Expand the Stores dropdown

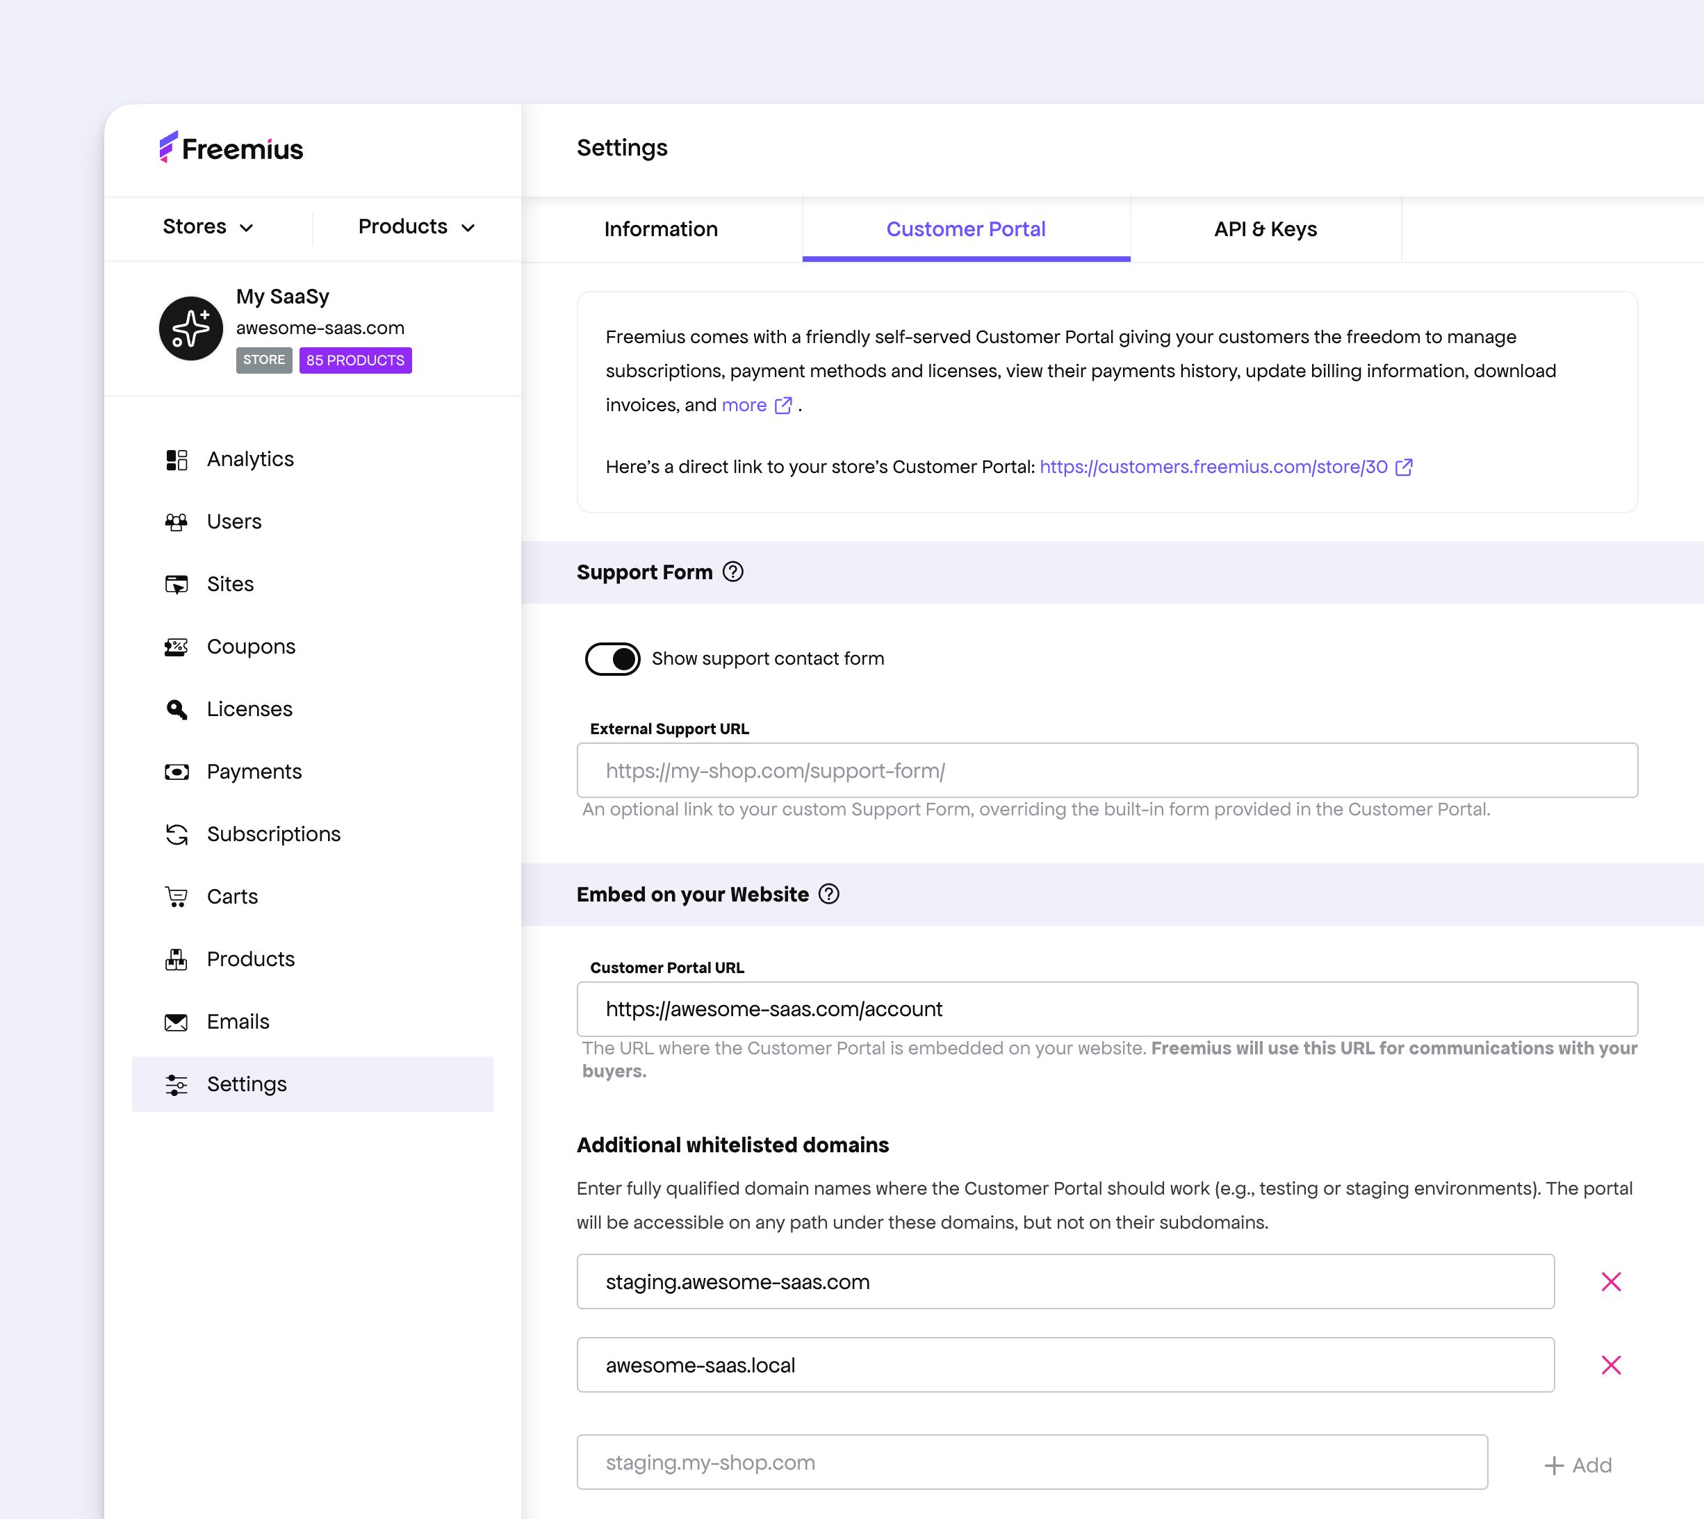coord(208,227)
